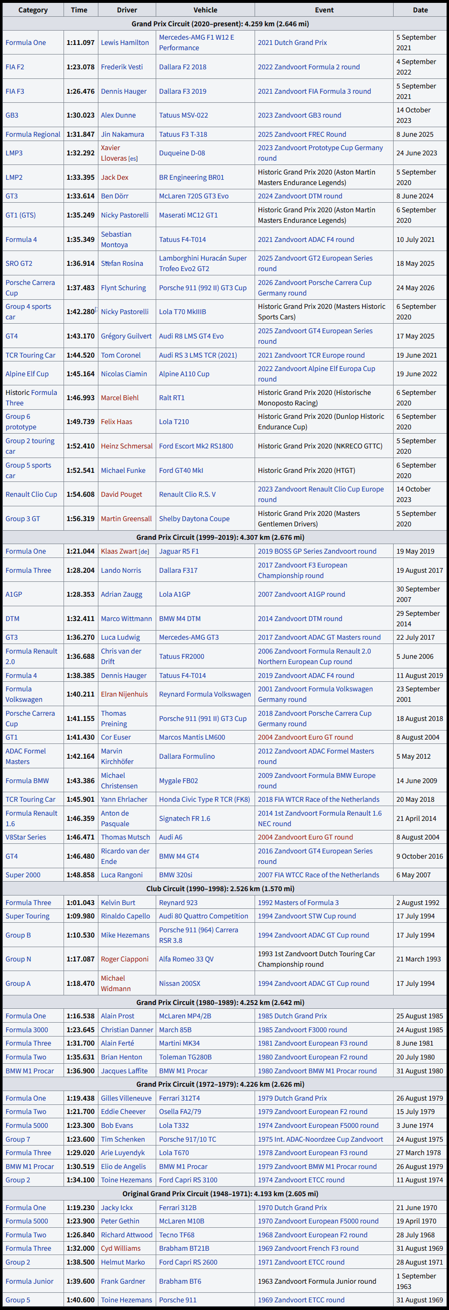The height and width of the screenshot is (1310, 449).
Task: Open Marco Wittmann driver link
Action: 126,619
